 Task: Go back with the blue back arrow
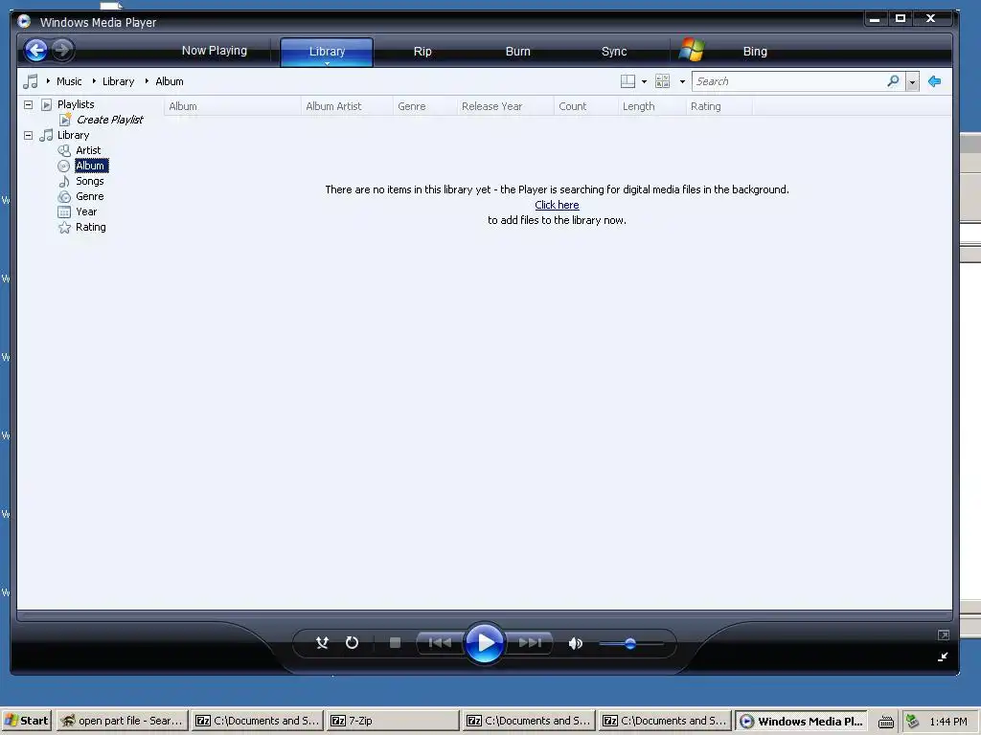(35, 50)
